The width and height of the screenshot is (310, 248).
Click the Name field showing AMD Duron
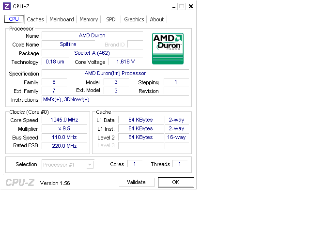92,35
